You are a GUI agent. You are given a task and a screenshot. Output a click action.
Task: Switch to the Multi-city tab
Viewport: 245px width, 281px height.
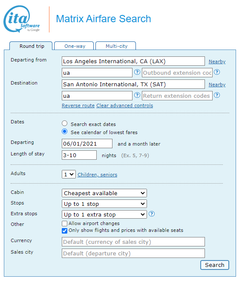click(116, 46)
